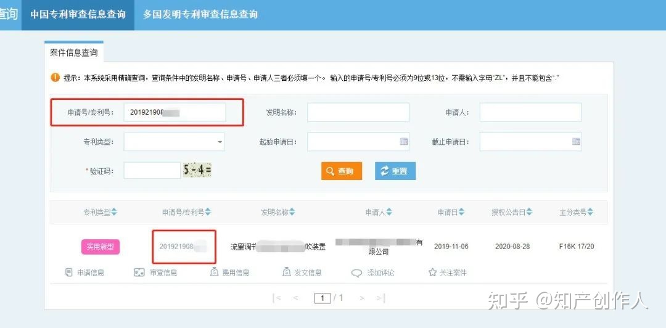The width and height of the screenshot is (666, 328).
Task: Click the calendar icon in 起始申请日 field
Action: pos(404,142)
